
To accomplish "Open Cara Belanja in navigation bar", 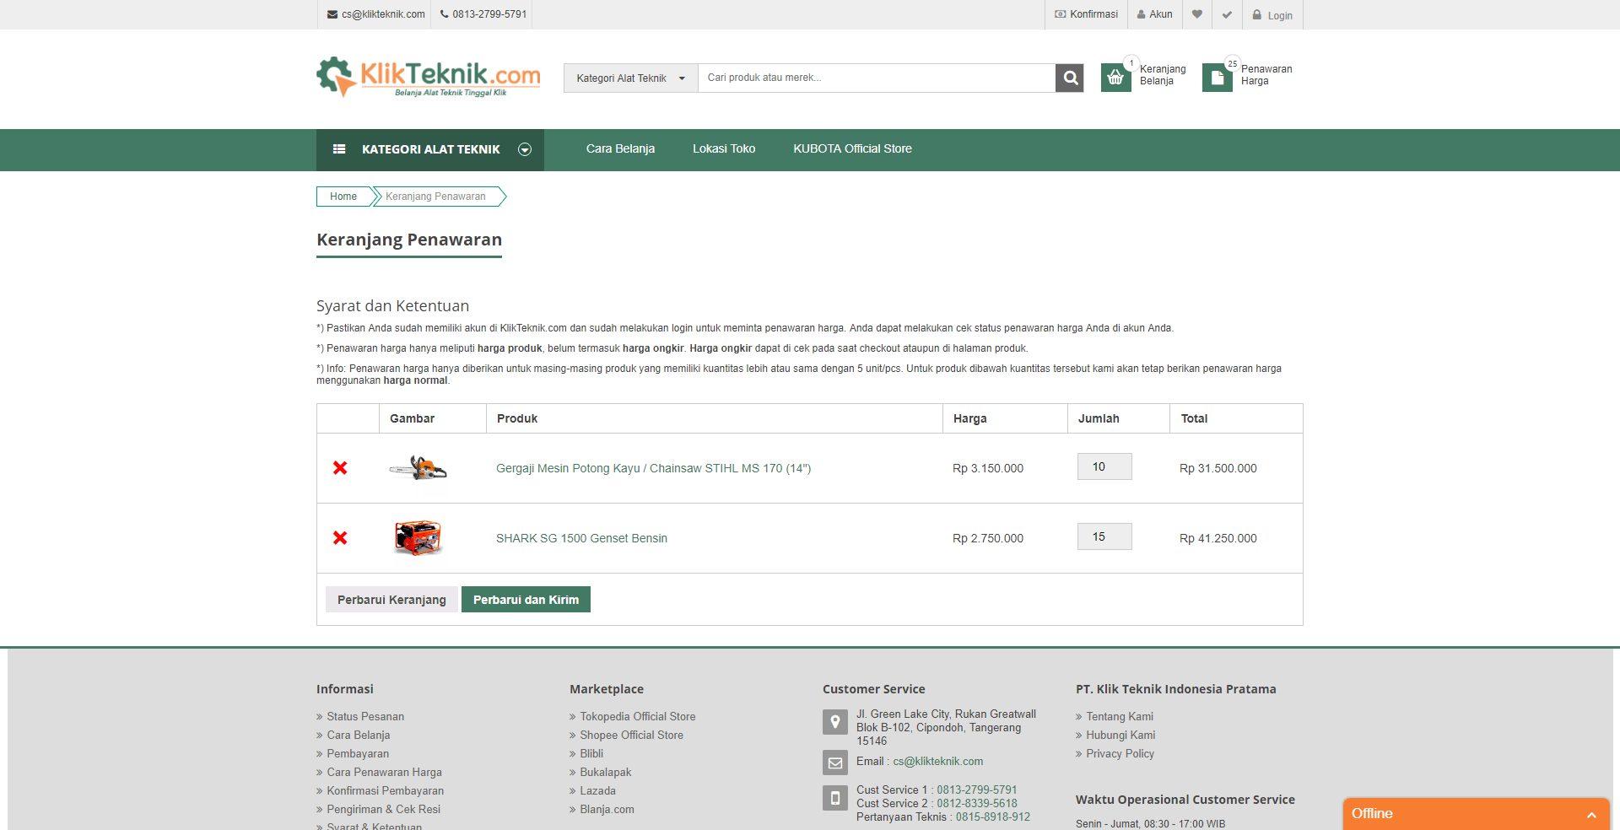I will 620,148.
